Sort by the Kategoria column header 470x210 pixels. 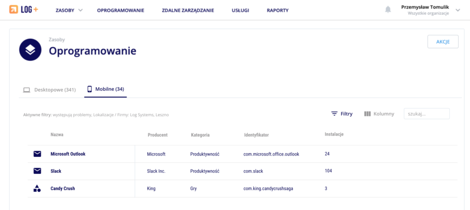[x=200, y=135]
